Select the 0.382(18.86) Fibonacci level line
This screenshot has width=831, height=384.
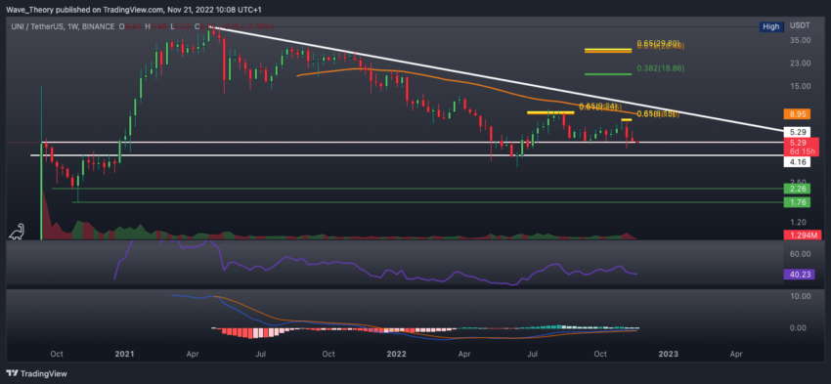point(608,74)
